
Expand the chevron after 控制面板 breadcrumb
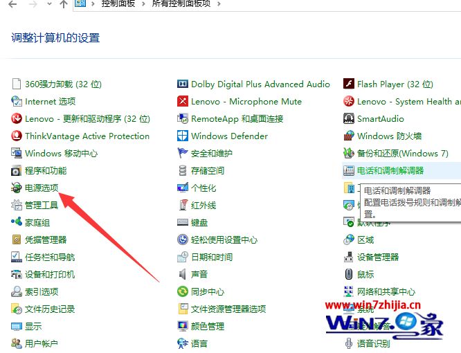tap(143, 4)
